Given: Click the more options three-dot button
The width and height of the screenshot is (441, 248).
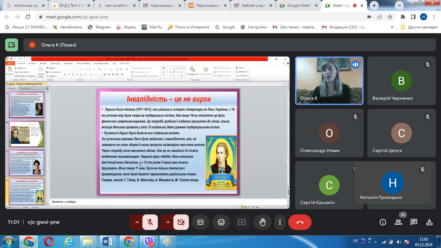Looking at the screenshot, I should (x=280, y=222).
